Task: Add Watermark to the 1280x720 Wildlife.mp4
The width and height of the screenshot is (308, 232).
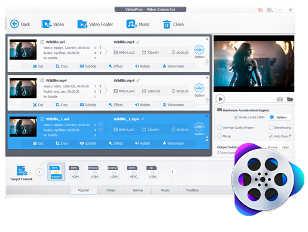Action: [x=173, y=105]
